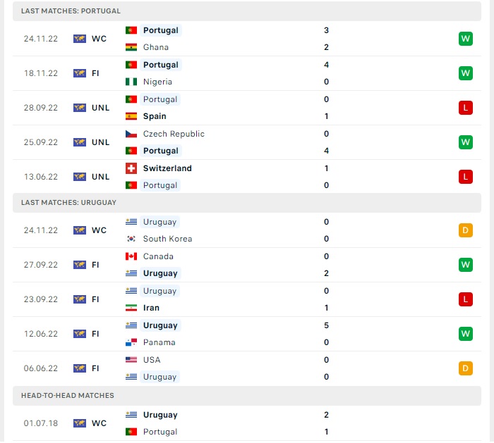Image resolution: width=494 pixels, height=443 pixels.
Task: Click the South Korea flag icon
Action: click(x=131, y=239)
